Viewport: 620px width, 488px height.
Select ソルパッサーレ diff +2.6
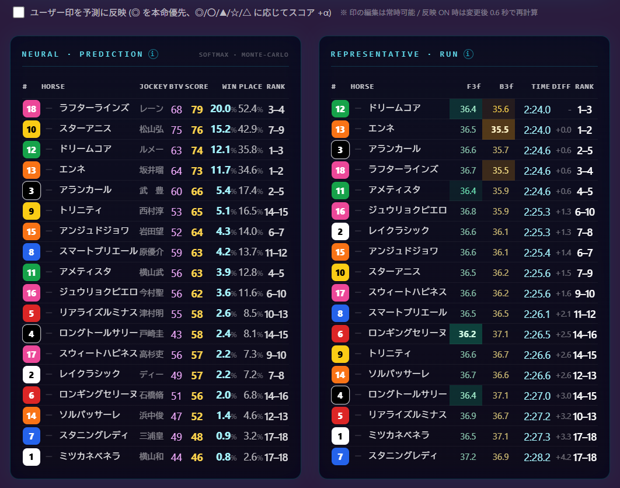pos(563,375)
